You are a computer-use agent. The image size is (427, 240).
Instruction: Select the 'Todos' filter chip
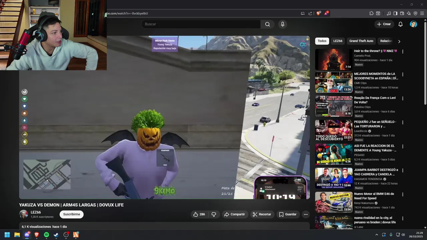point(322,41)
